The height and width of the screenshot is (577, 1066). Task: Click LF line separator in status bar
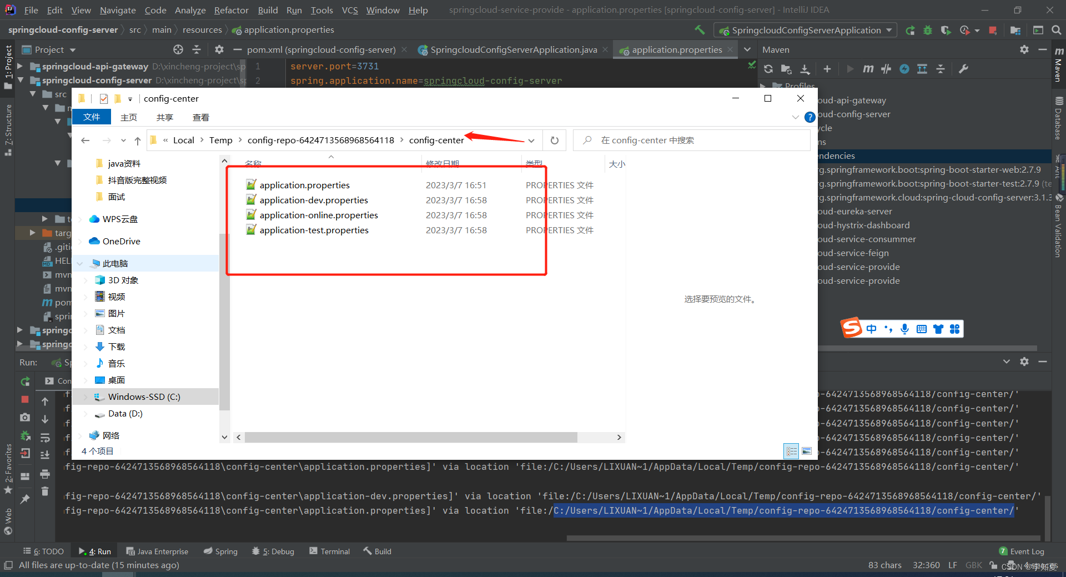(x=952, y=565)
